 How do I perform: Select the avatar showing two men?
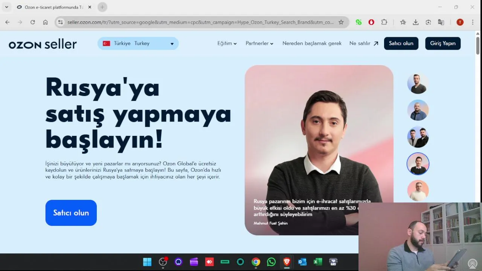[x=418, y=137]
